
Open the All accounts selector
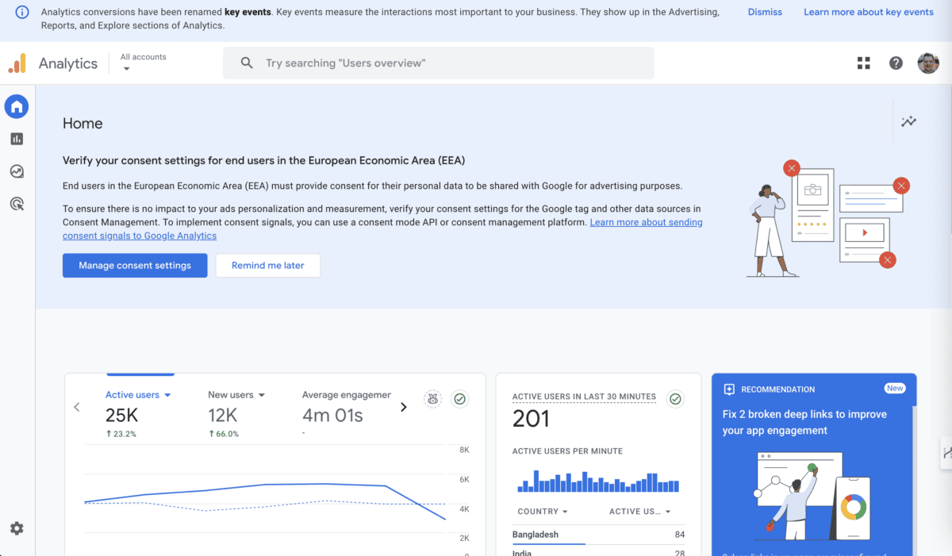pos(143,63)
